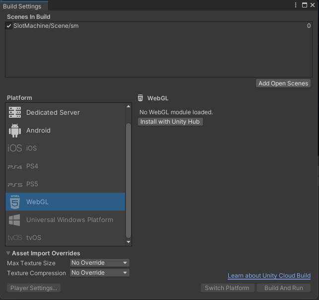The image size is (319, 300).
Task: Click the platform list scroll down arrow
Action: pos(128,242)
